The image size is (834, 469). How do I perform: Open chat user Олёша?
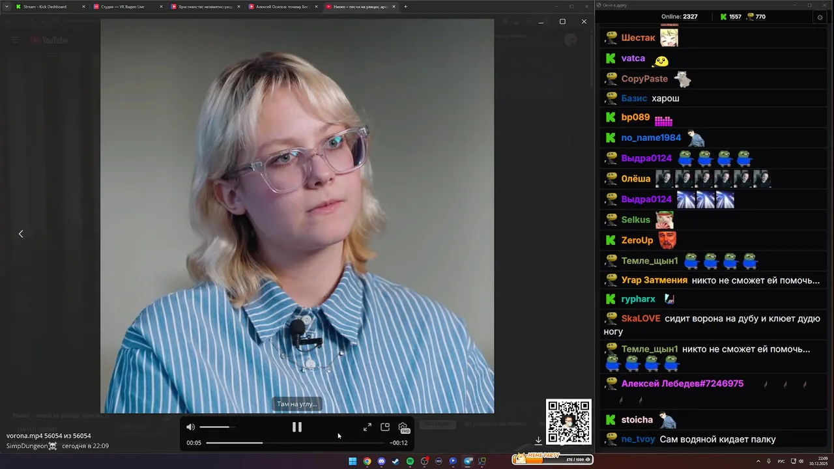tap(635, 178)
